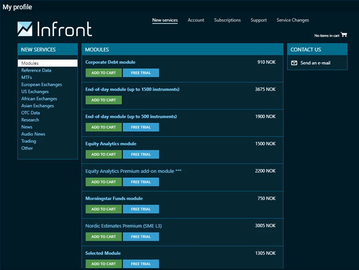Add End-of-day 1500 instruments module to cart
The height and width of the screenshot is (270, 359).
click(104, 100)
